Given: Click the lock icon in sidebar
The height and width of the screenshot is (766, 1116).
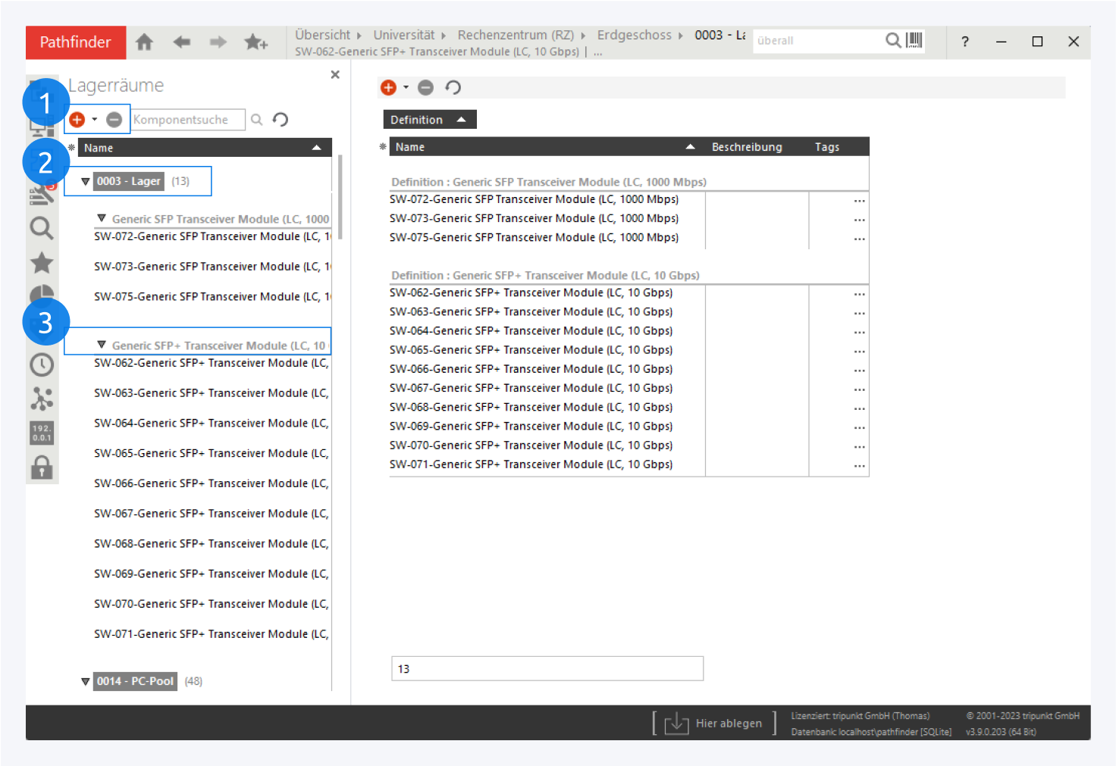Looking at the screenshot, I should (42, 467).
